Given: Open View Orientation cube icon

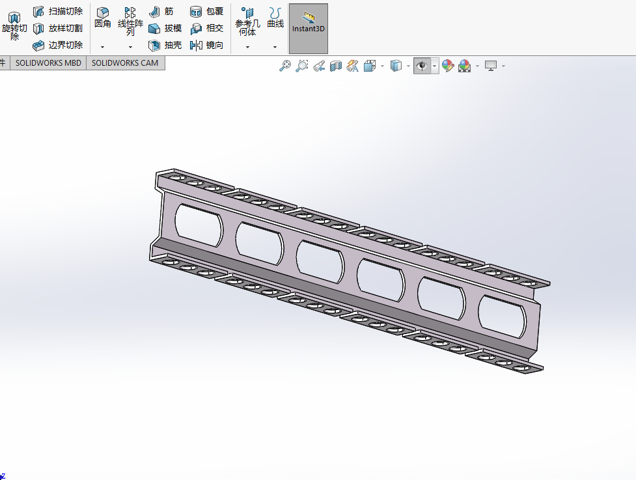Looking at the screenshot, I should tap(370, 66).
